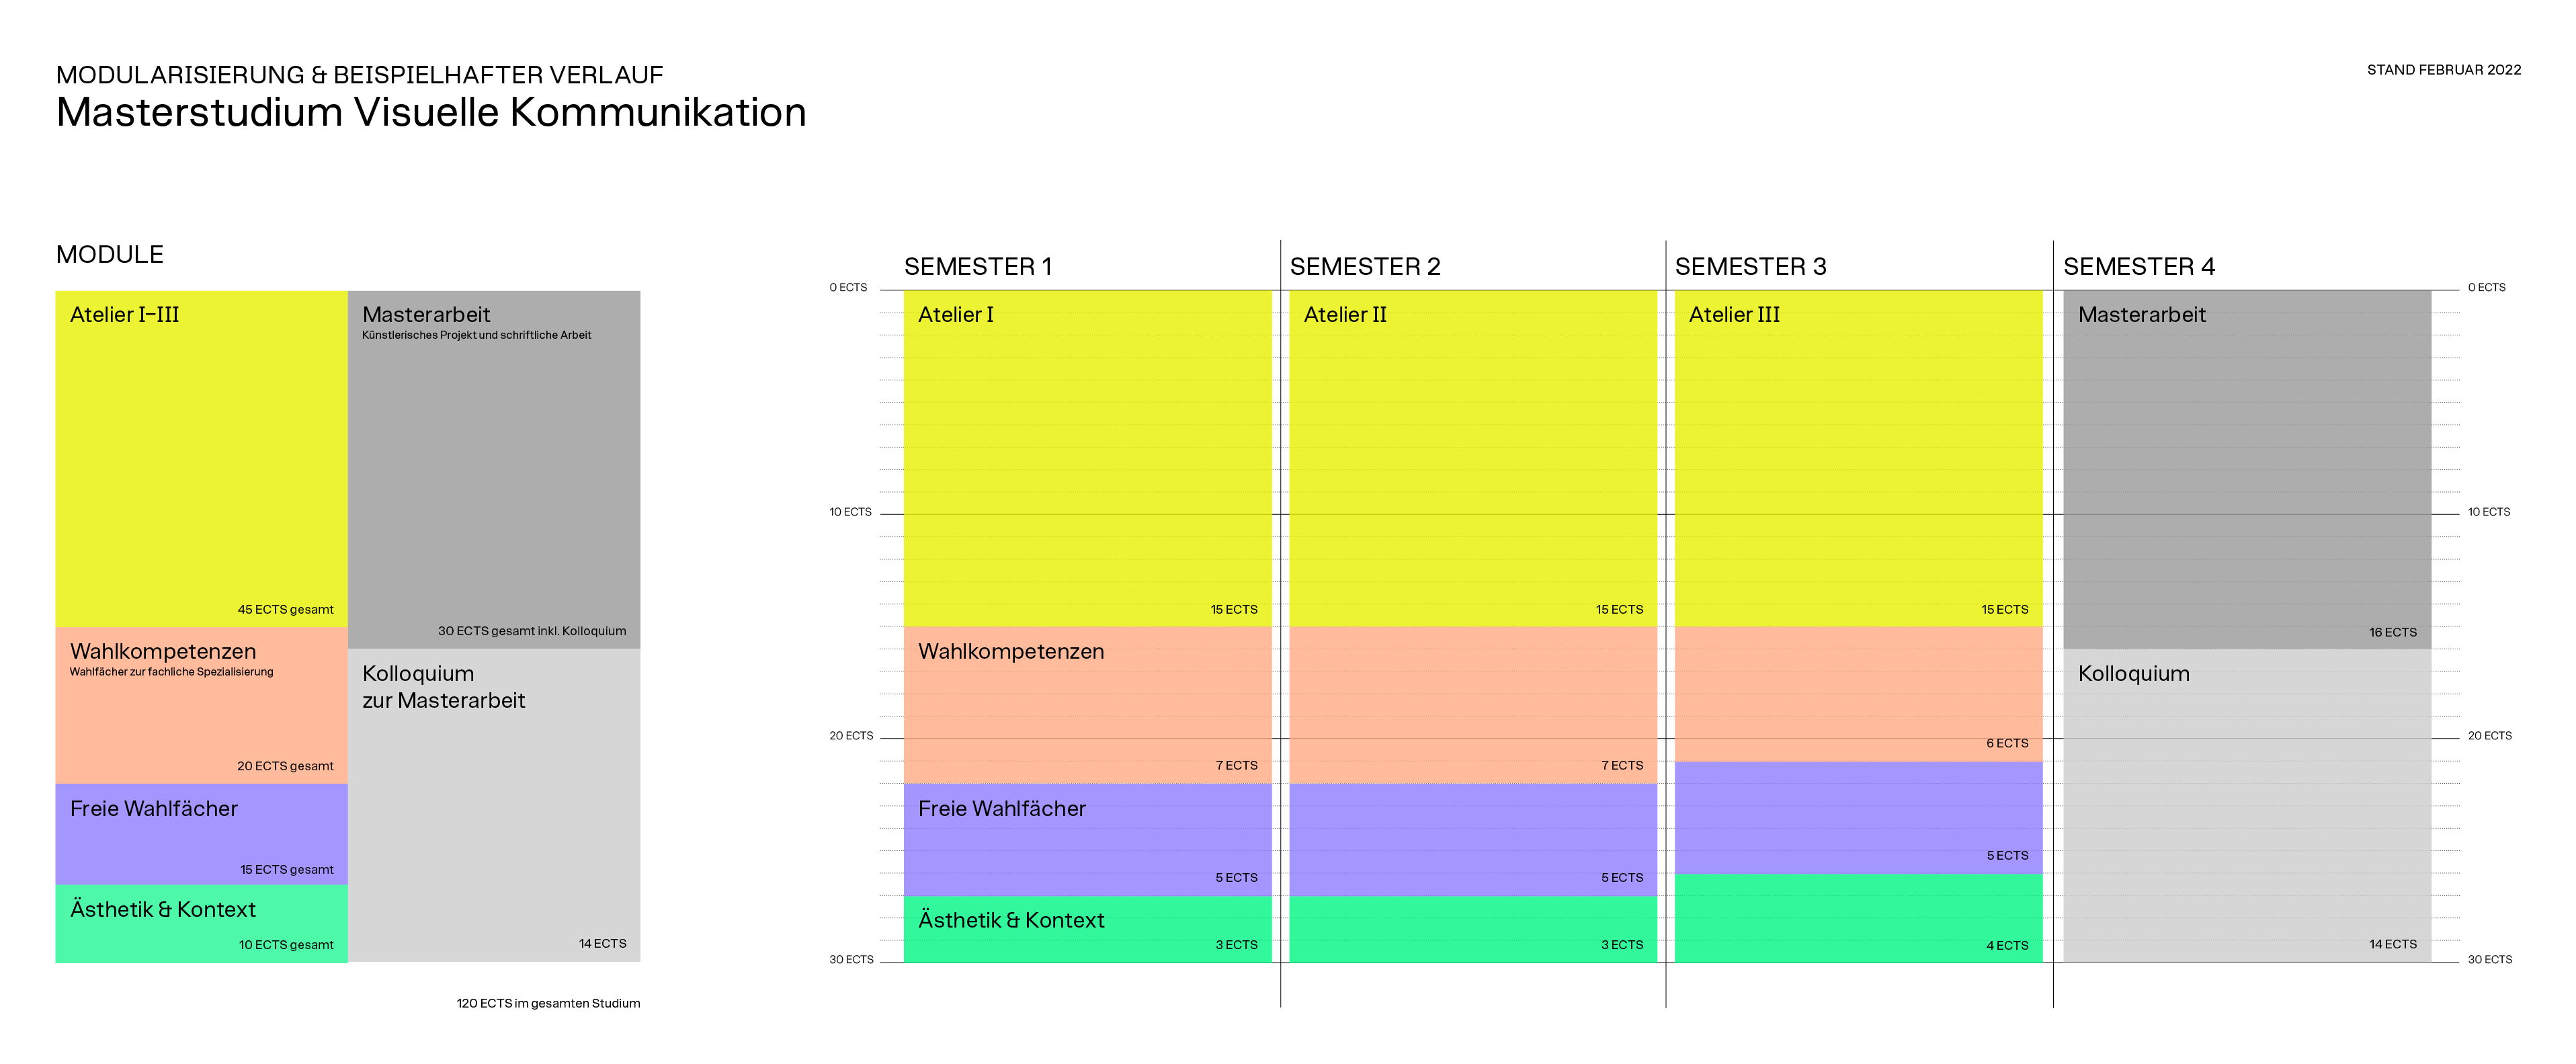
Task: Click the Atelier II label in Semester 2
Action: (x=1344, y=315)
